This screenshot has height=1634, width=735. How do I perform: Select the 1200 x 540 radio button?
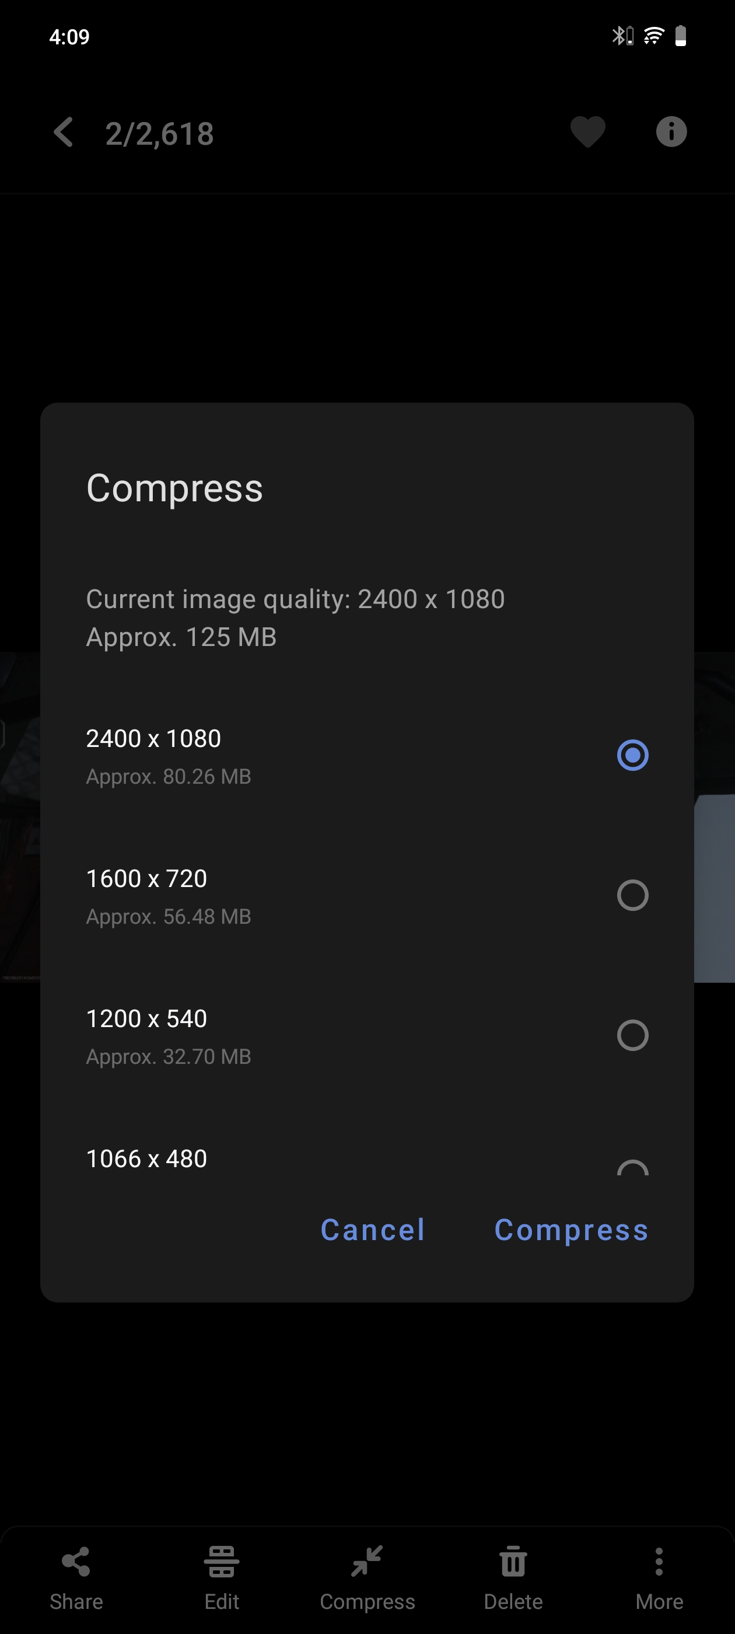(x=632, y=1035)
